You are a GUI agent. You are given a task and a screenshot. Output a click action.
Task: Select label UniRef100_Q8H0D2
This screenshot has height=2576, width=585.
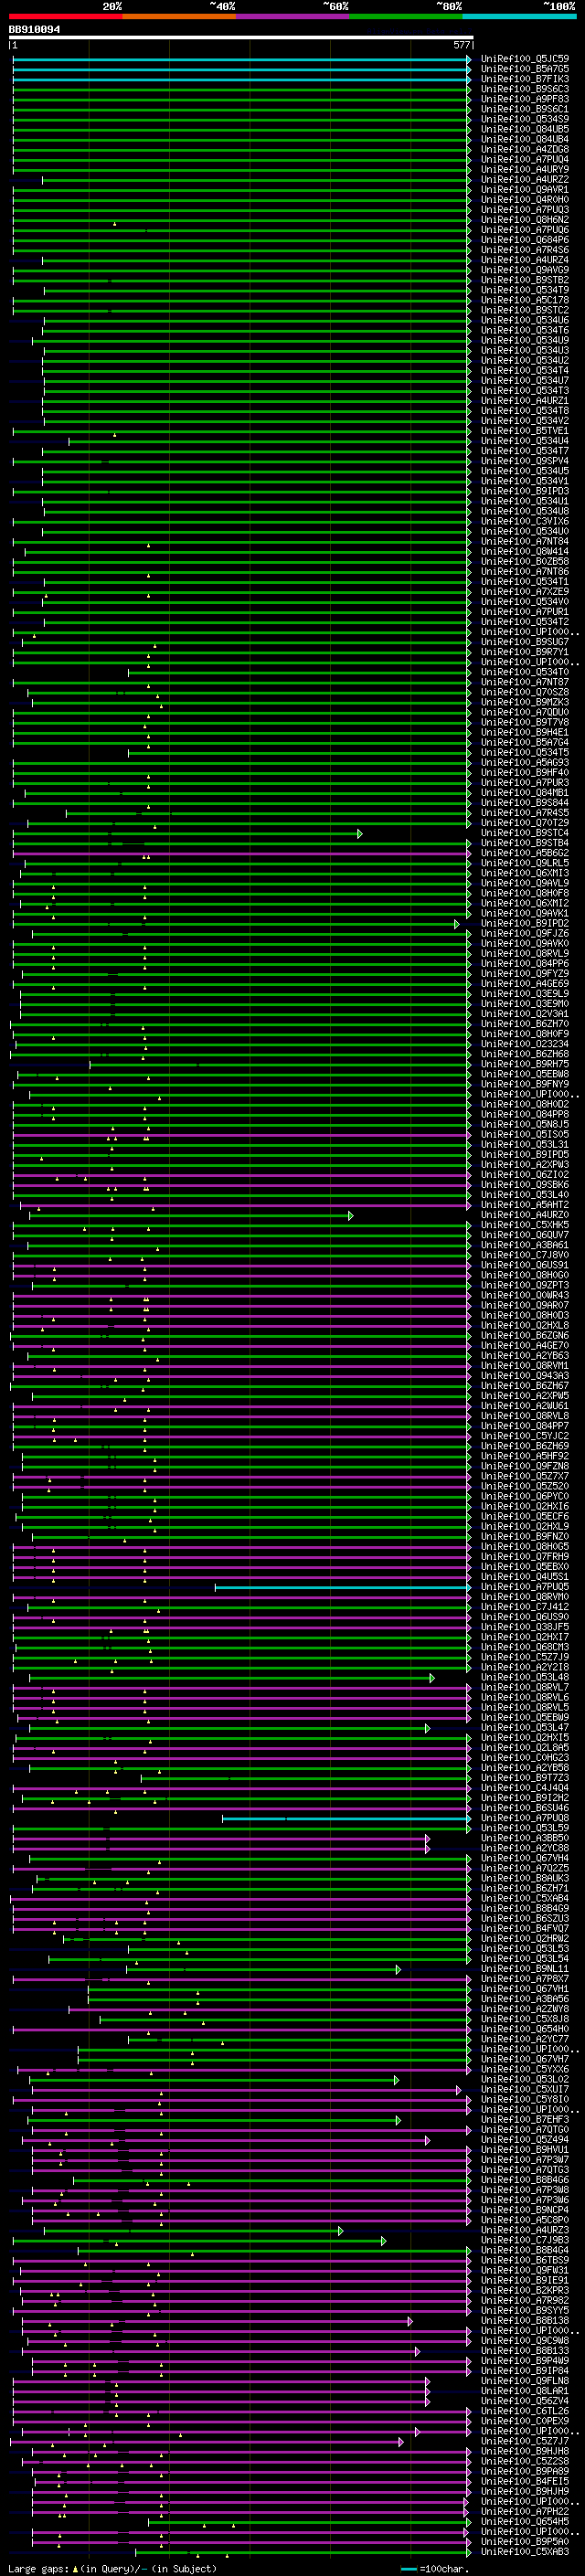(525, 1104)
